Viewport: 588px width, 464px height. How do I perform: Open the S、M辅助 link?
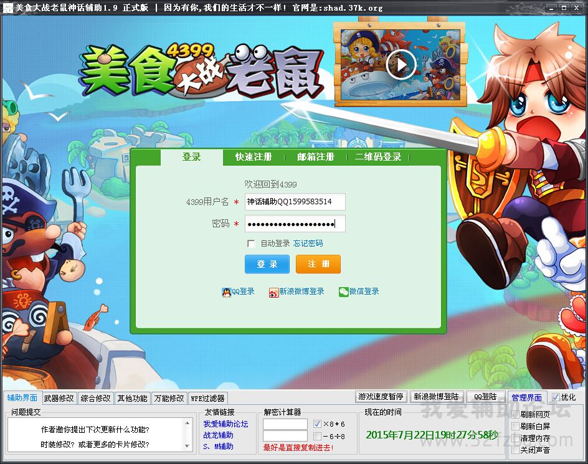pyautogui.click(x=218, y=447)
